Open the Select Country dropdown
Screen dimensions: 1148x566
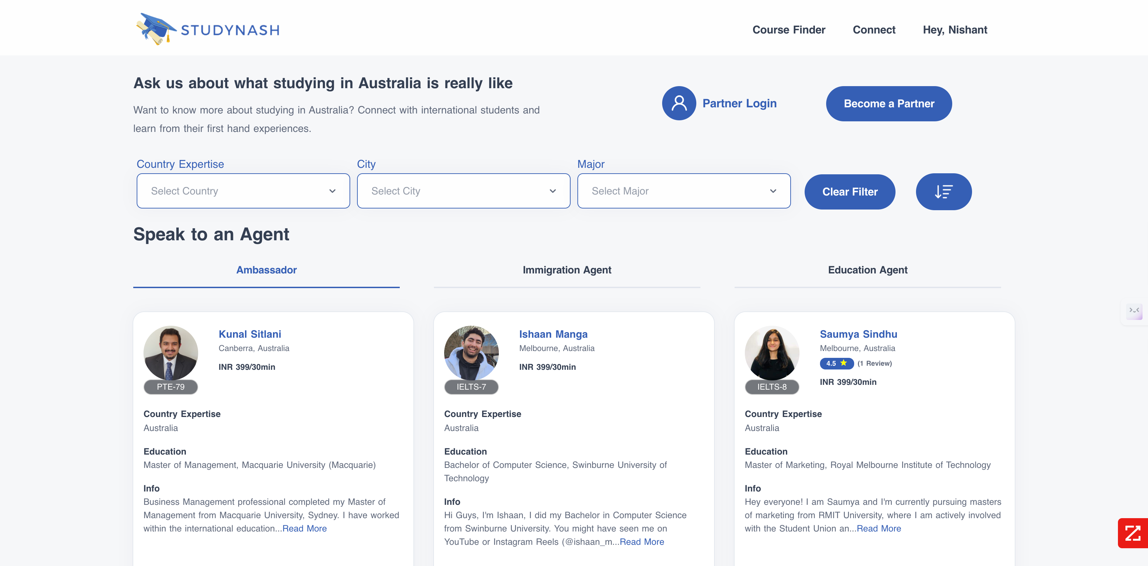click(x=243, y=191)
